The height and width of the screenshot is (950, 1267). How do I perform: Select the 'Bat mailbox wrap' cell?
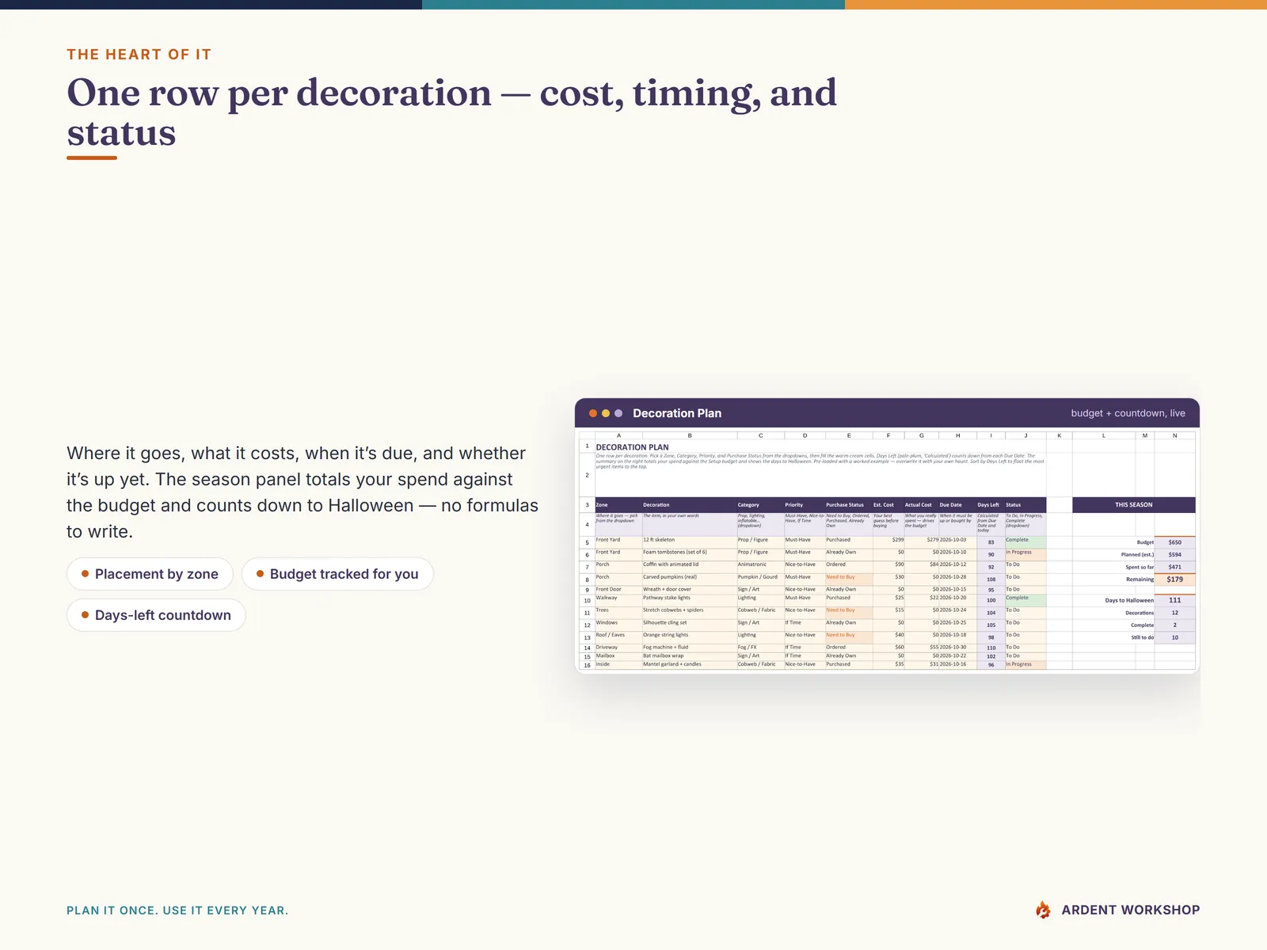[x=689, y=656]
